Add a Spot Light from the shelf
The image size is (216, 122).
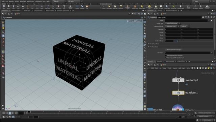[115, 7]
